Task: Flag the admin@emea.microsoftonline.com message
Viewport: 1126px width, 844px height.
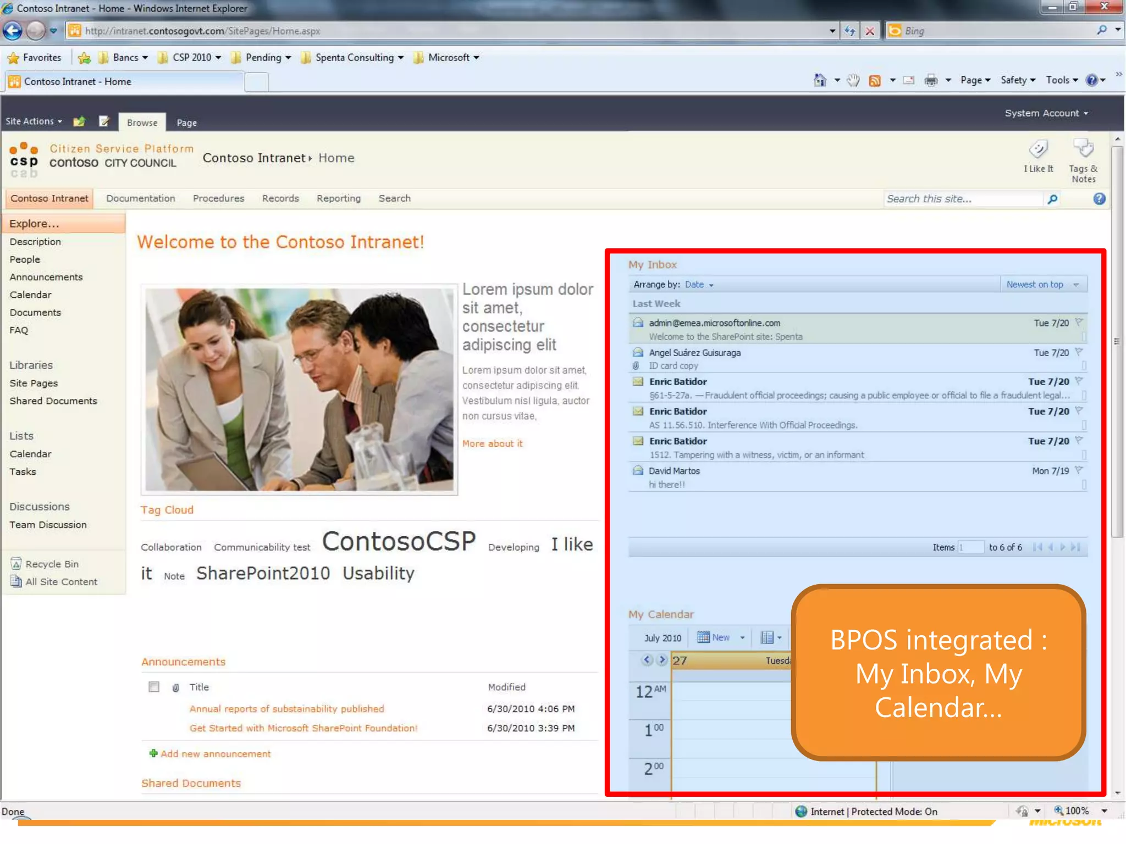Action: (1079, 323)
